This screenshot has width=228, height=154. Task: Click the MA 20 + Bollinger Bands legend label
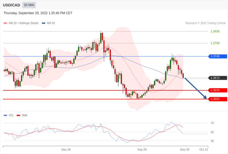24,23
